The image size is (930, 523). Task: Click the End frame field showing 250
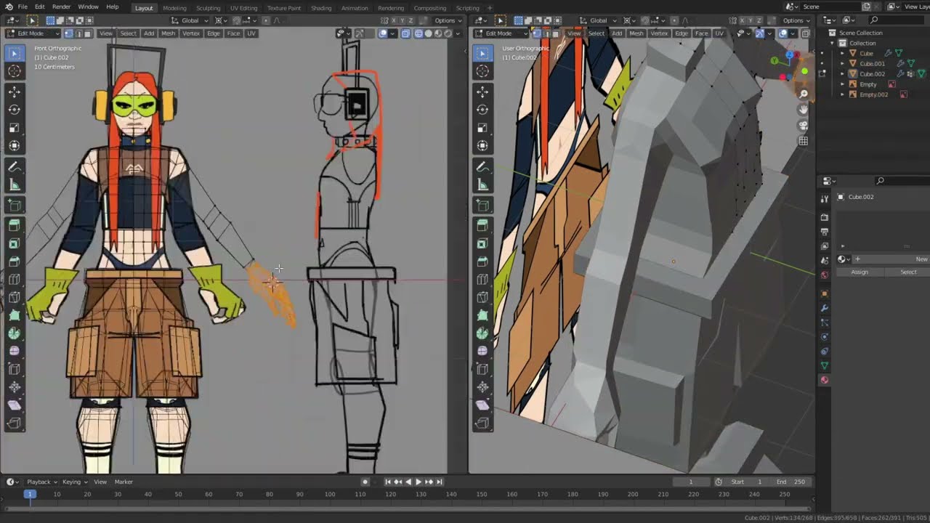(790, 482)
